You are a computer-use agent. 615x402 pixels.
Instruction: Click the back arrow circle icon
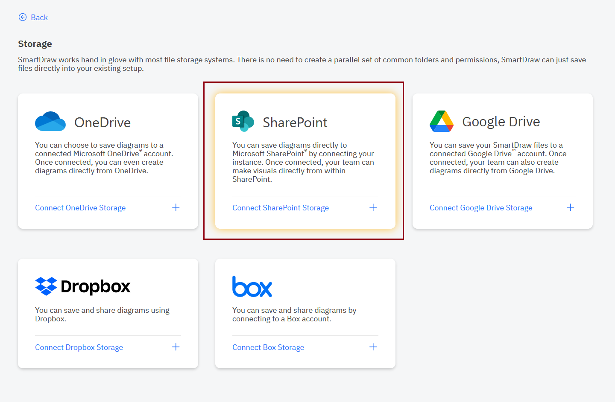(22, 17)
